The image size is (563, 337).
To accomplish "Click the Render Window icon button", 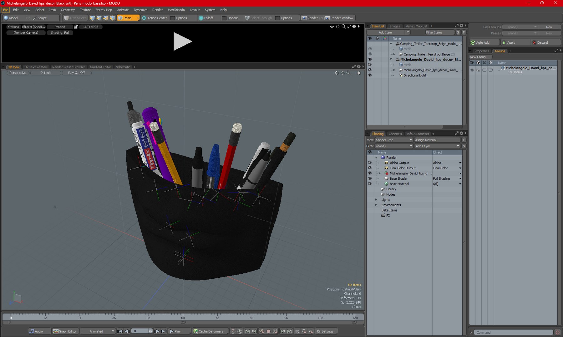I will click(x=327, y=18).
